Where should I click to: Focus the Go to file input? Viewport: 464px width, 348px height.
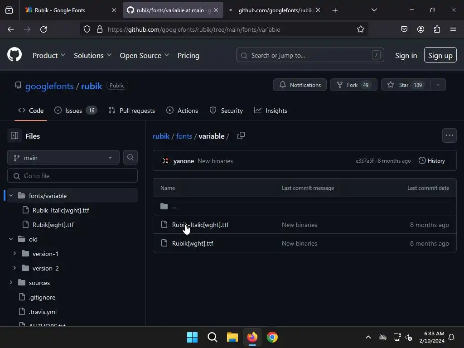[72, 176]
